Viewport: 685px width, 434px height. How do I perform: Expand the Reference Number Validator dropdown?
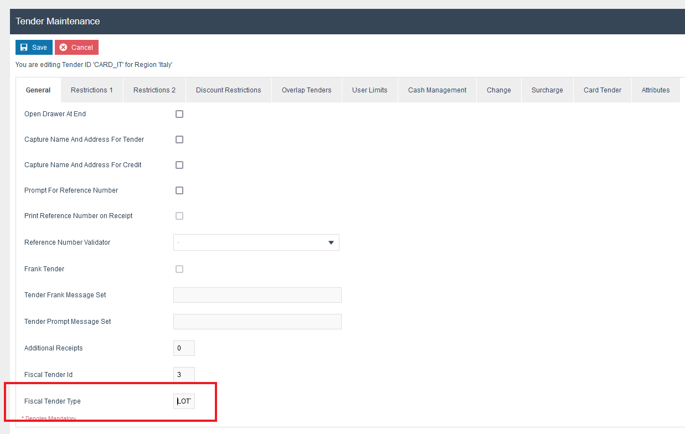256,242
